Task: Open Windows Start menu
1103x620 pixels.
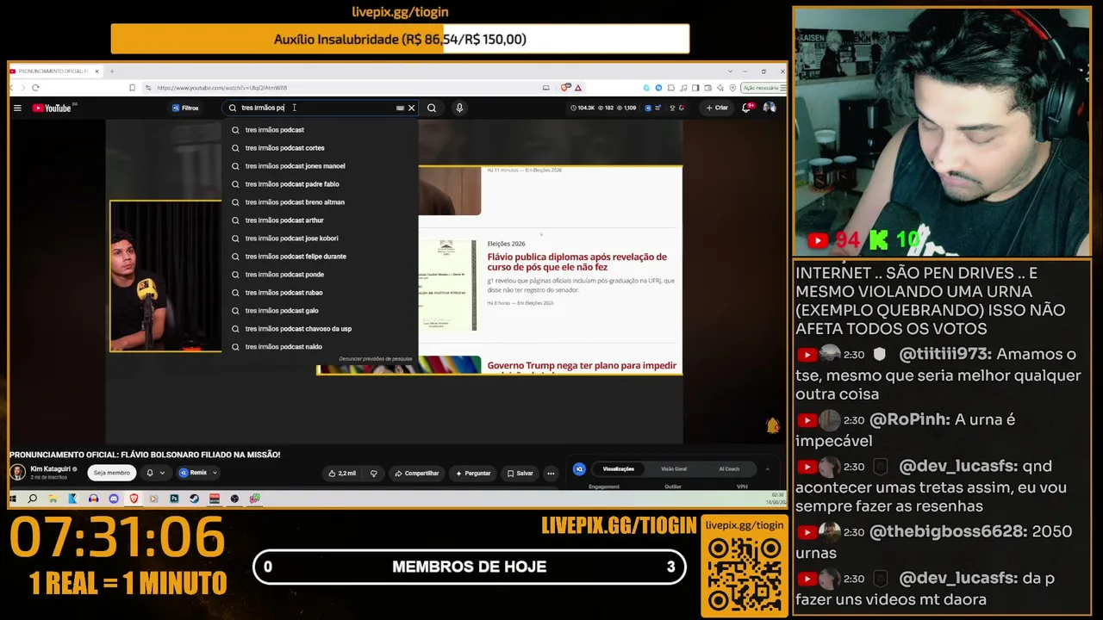Action: pyautogui.click(x=13, y=499)
